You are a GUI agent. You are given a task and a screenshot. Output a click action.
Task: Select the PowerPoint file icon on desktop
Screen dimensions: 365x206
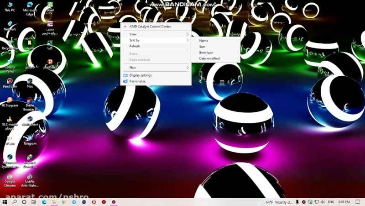point(50,64)
